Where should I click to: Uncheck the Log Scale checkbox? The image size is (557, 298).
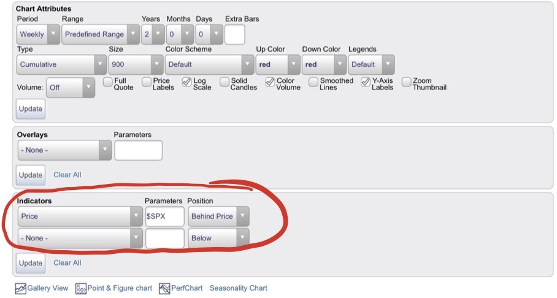tap(187, 81)
